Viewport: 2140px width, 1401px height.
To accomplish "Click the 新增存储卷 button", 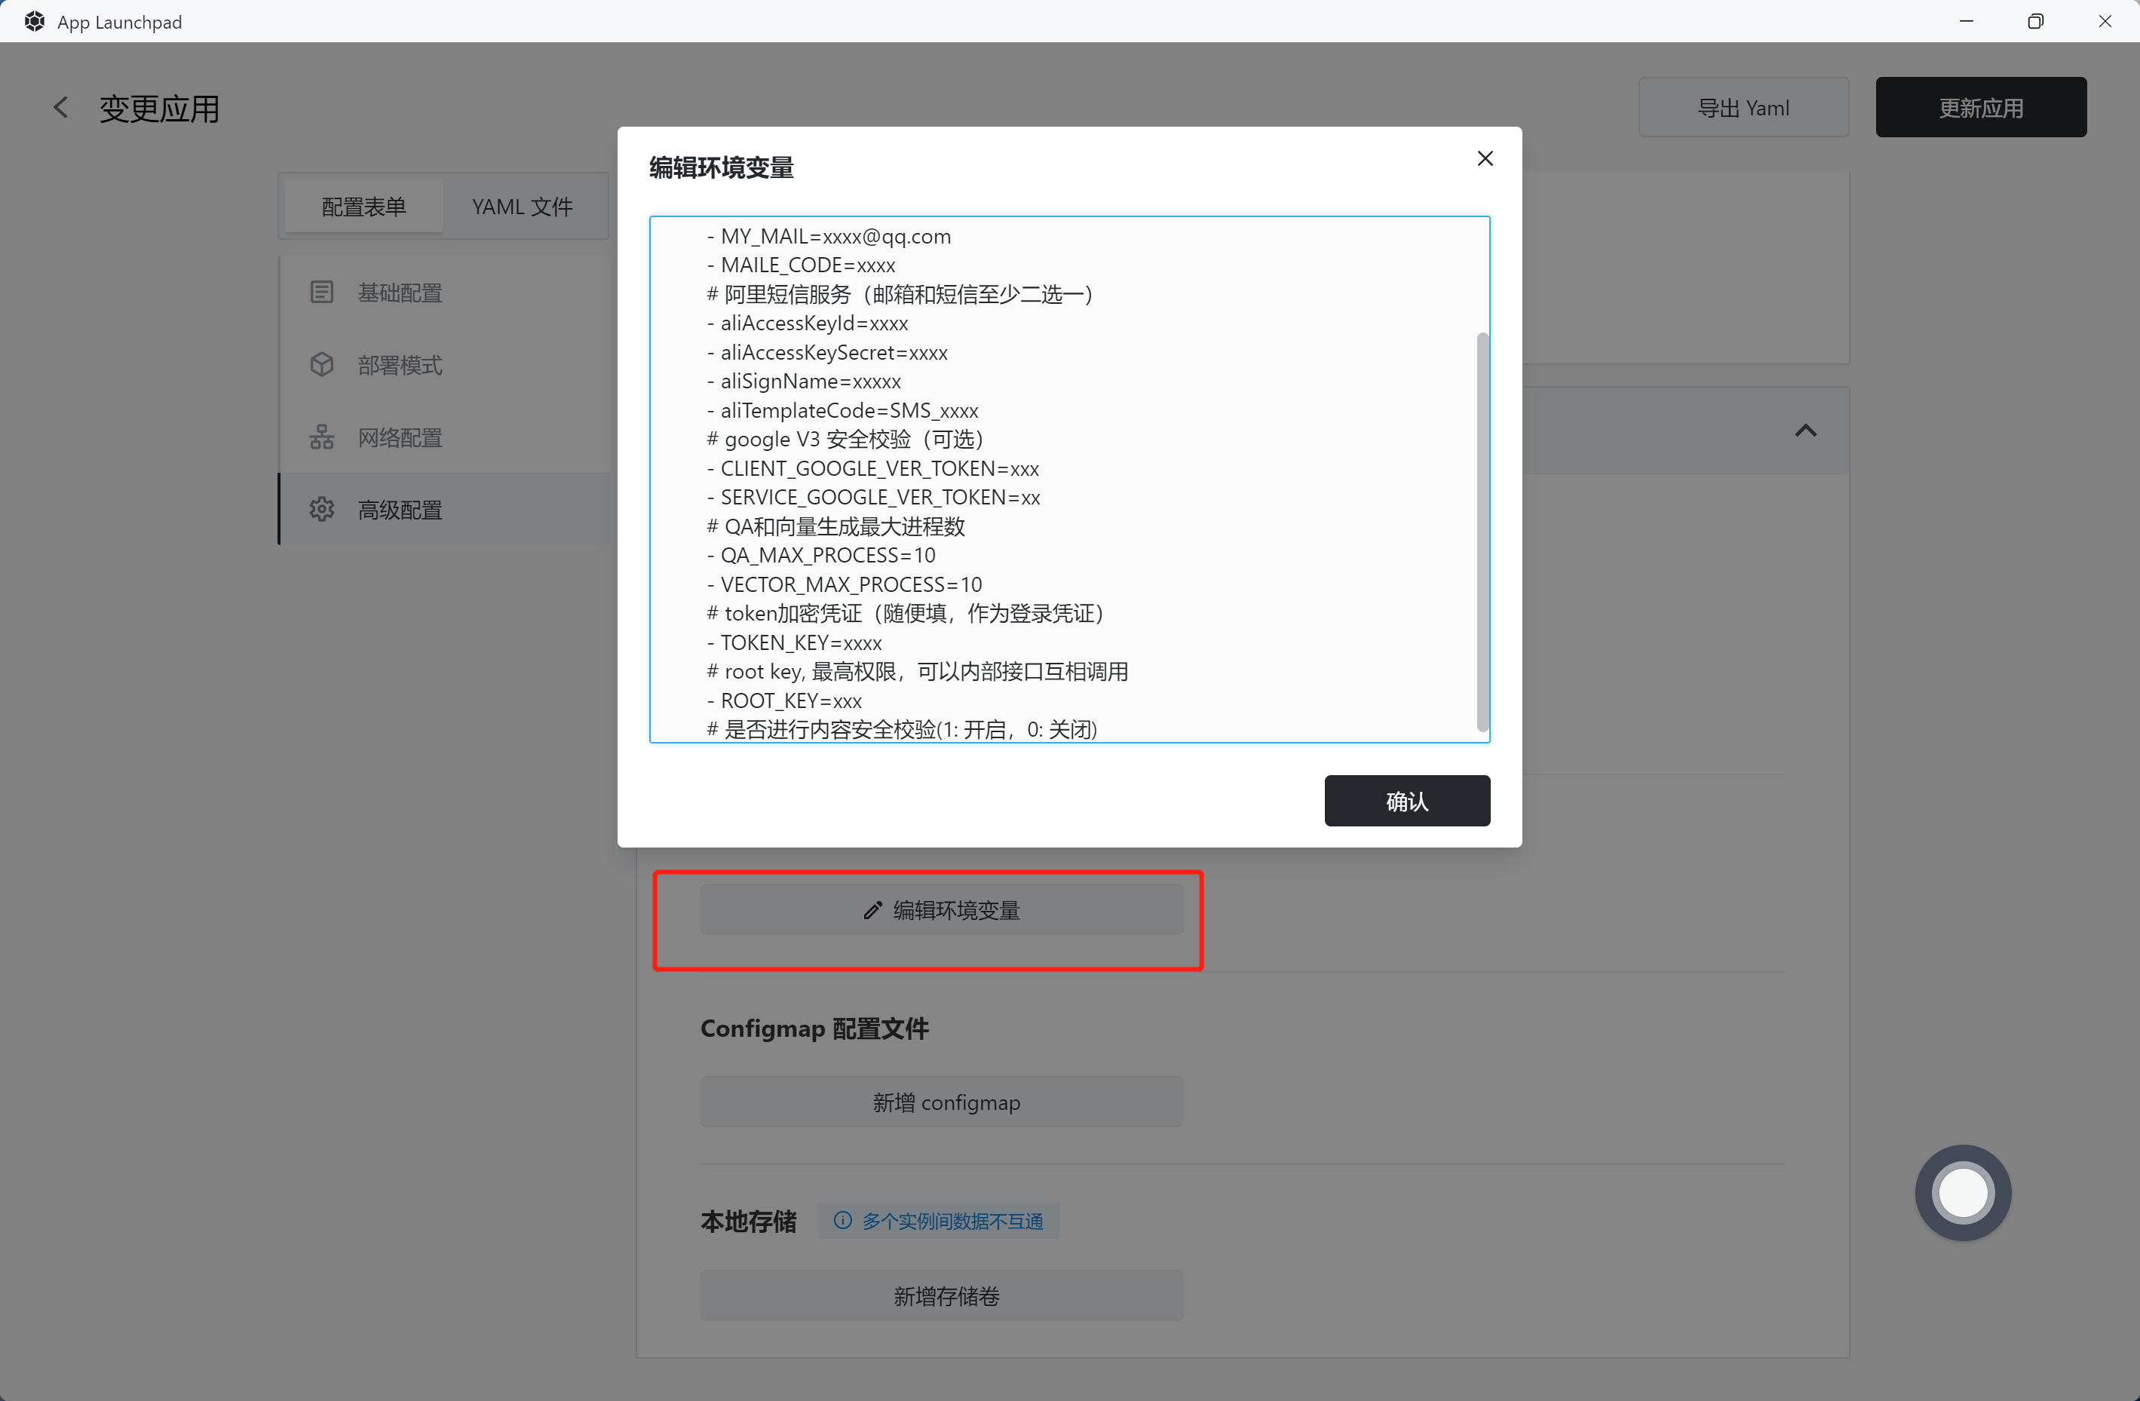I will pyautogui.click(x=941, y=1295).
